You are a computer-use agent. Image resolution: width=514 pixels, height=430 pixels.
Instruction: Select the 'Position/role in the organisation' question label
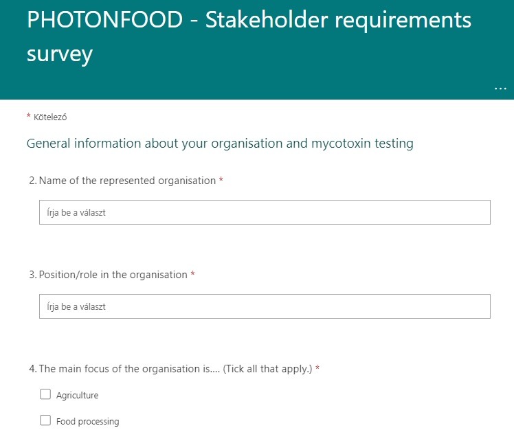(113, 275)
